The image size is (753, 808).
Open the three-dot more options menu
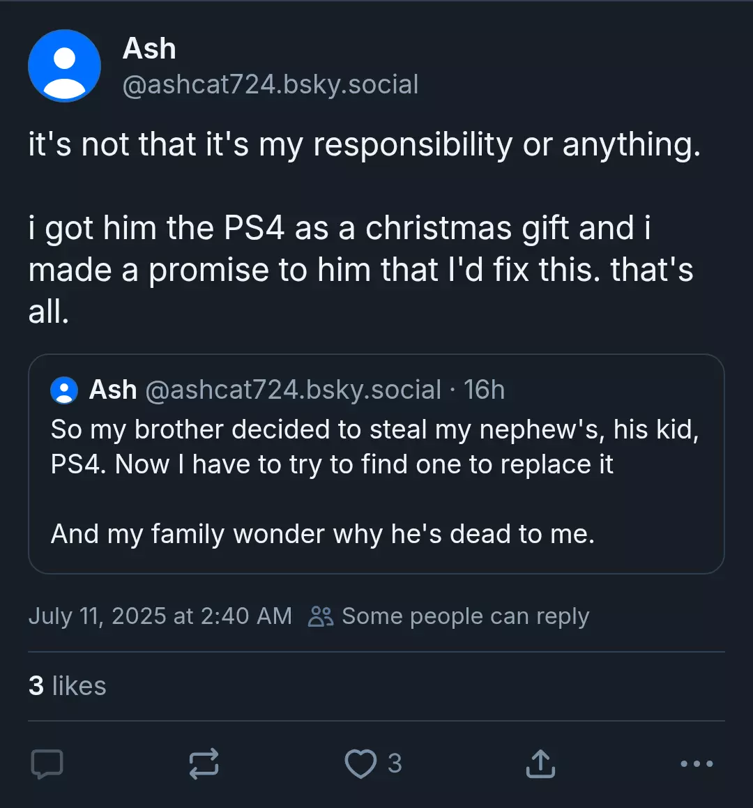tap(697, 763)
